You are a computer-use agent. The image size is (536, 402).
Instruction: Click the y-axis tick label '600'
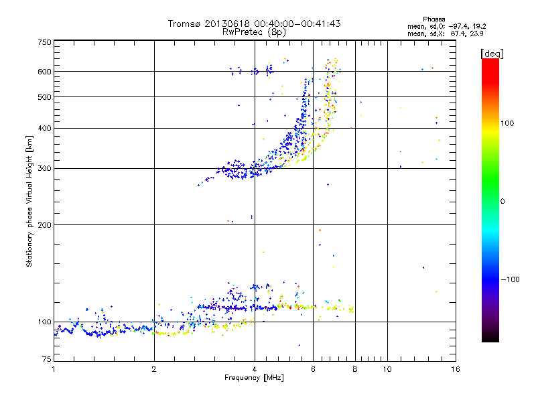point(44,72)
